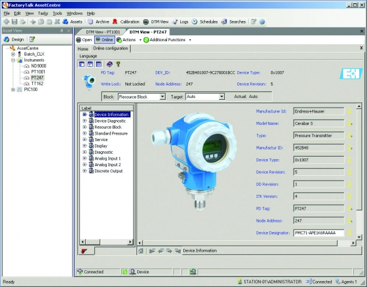Select Resource Block in label tree

coord(108,127)
